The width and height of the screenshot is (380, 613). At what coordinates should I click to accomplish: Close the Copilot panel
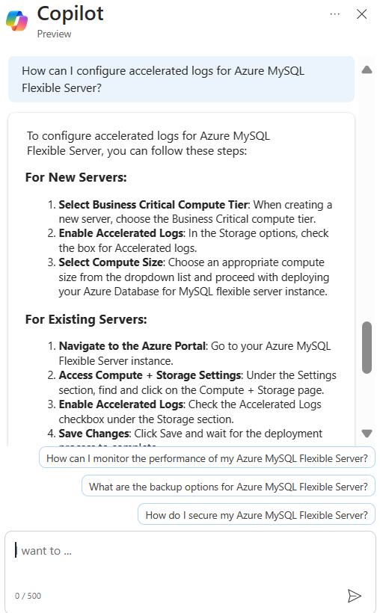tap(361, 14)
